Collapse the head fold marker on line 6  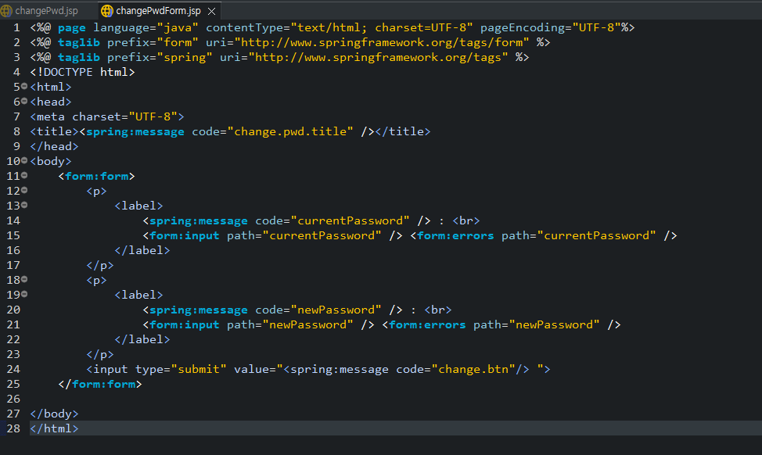click(x=24, y=101)
